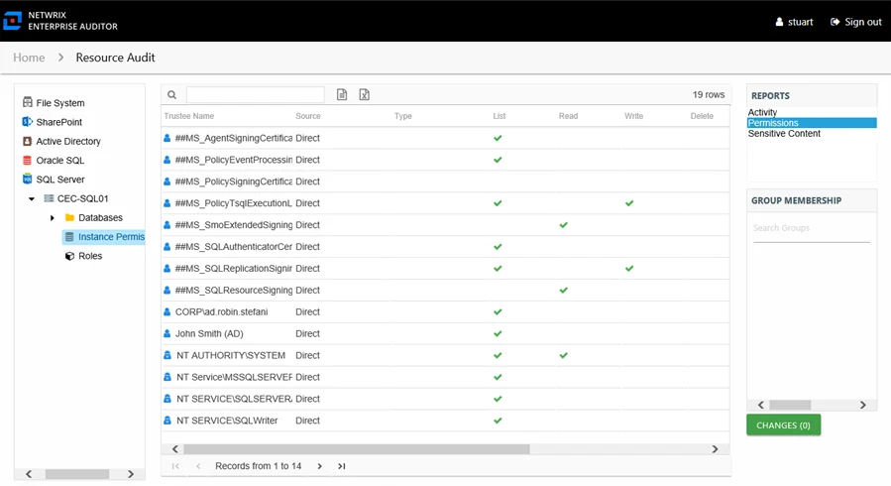
Task: Focus the table search input field
Action: (x=255, y=95)
